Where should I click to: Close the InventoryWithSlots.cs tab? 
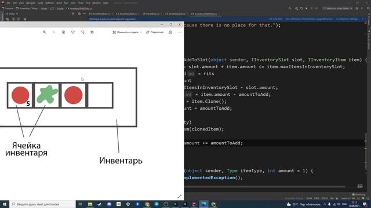(x=219, y=14)
